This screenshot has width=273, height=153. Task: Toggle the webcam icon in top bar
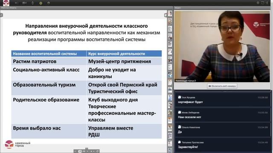(x=24, y=3)
